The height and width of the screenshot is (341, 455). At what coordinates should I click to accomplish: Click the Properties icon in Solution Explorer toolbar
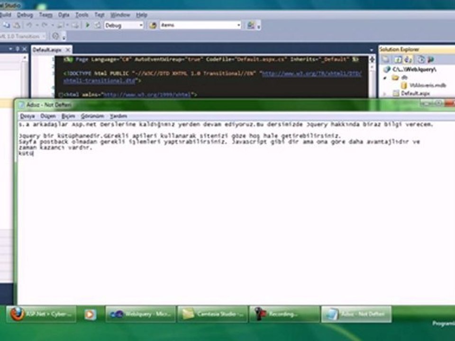tap(386, 60)
